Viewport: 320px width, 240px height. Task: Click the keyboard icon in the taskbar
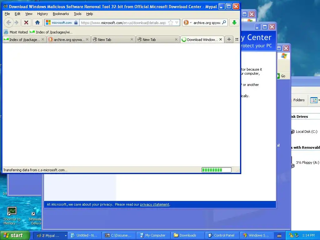[x=280, y=236]
